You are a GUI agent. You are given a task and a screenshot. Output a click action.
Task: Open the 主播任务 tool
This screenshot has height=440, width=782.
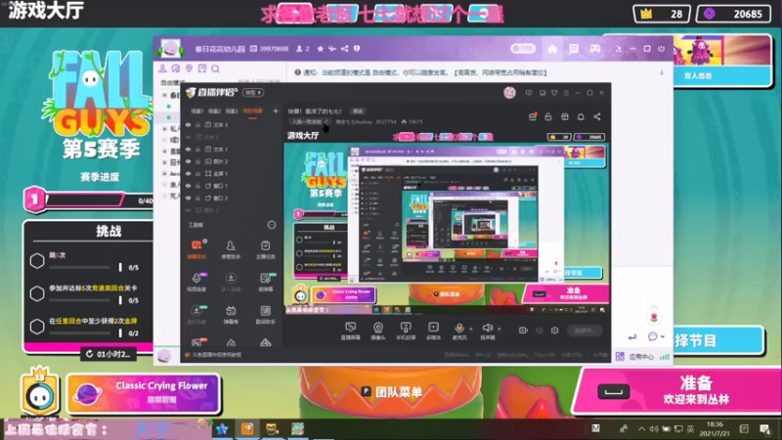pyautogui.click(x=265, y=249)
